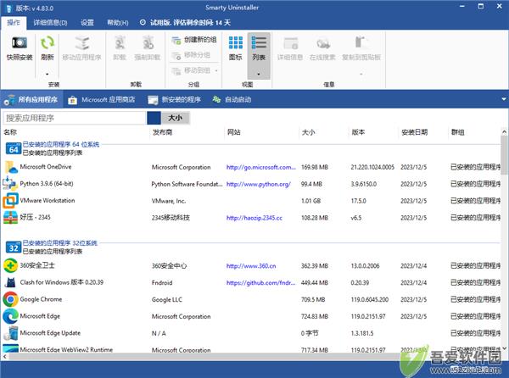Collapse the 已安装的应用程序 64 位系统 group
The height and width of the screenshot is (378, 509).
pyautogui.click(x=61, y=145)
